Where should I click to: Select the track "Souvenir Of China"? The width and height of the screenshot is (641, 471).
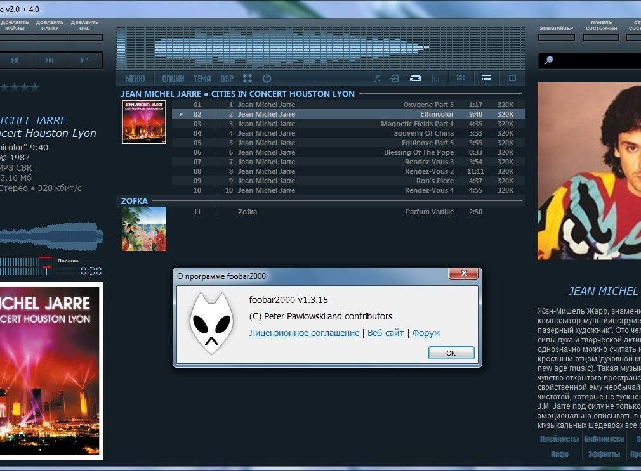[x=348, y=133]
